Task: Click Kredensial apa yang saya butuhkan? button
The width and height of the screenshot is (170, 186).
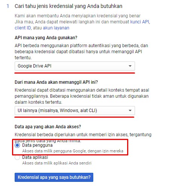Action: pos(54,177)
